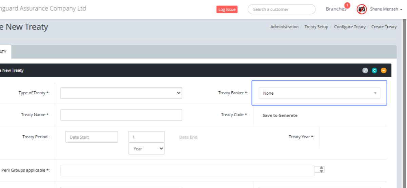This screenshot has height=188, width=407.
Task: Click the teal reload panel icon
Action: [374, 70]
